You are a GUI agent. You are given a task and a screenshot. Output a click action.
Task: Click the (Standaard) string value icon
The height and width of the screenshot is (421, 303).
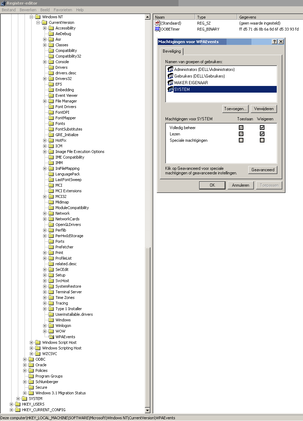pyautogui.click(x=157, y=23)
